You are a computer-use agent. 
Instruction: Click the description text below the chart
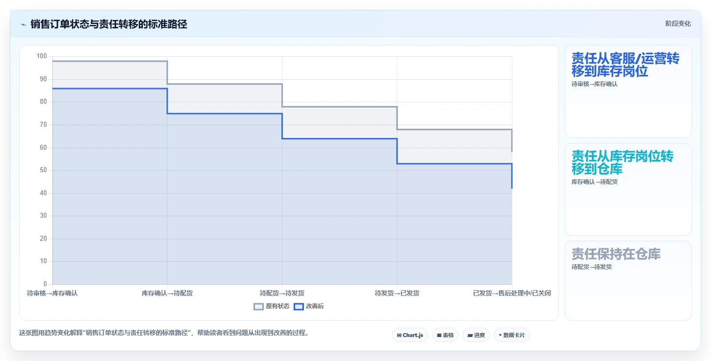click(x=164, y=333)
